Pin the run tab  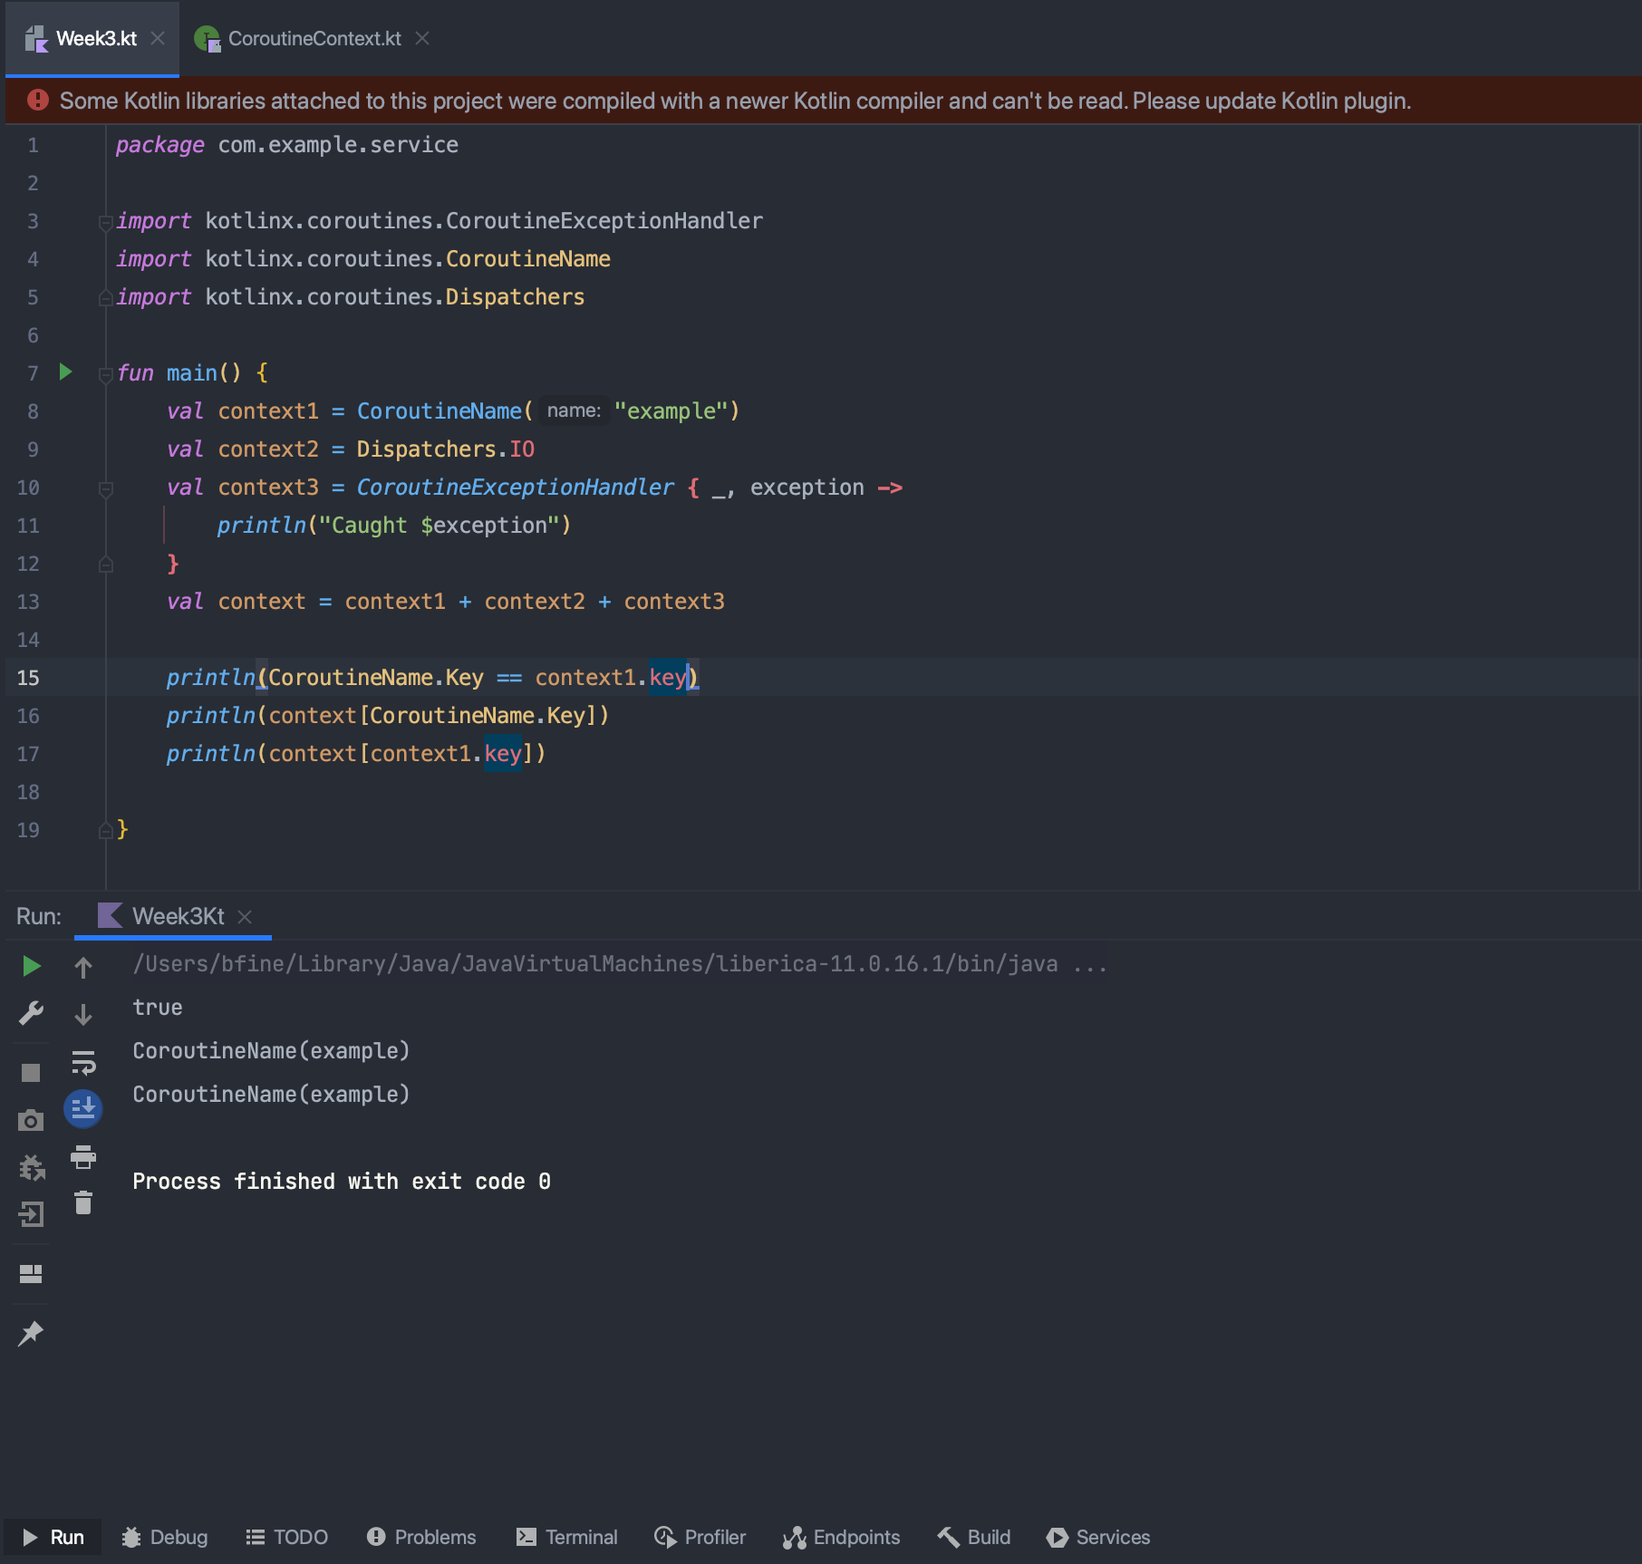pos(31,1333)
